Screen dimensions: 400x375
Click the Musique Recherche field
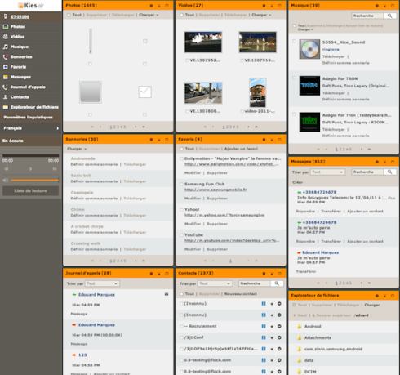coord(367,16)
